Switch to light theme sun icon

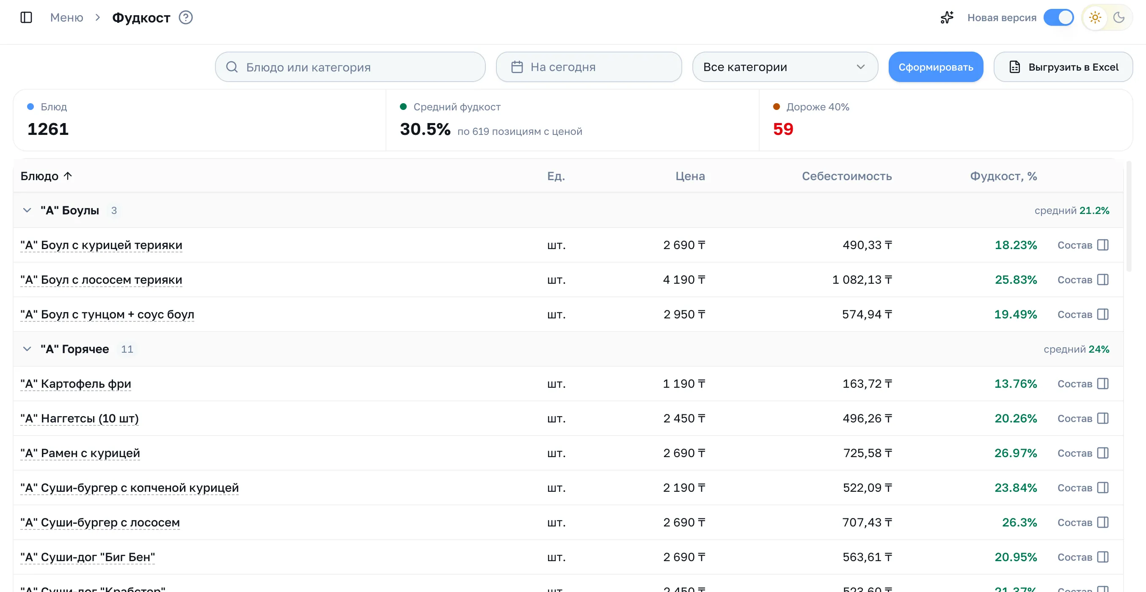tap(1095, 18)
